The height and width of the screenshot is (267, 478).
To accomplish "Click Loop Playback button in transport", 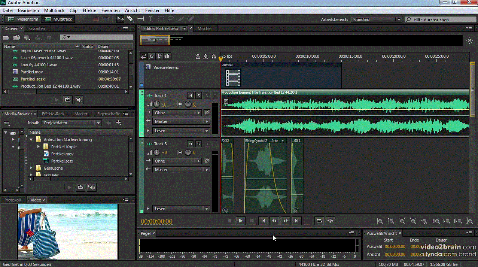I will tap(319, 221).
